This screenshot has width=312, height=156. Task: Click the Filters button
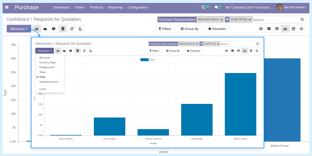click(x=165, y=29)
